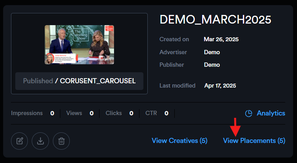Open the Analytics link
297x163 pixels.
271,113
